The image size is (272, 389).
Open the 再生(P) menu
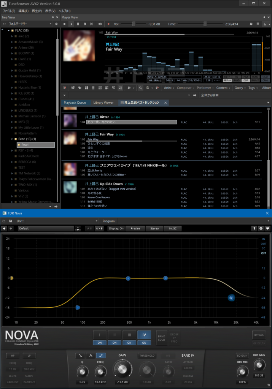pyautogui.click(x=37, y=11)
